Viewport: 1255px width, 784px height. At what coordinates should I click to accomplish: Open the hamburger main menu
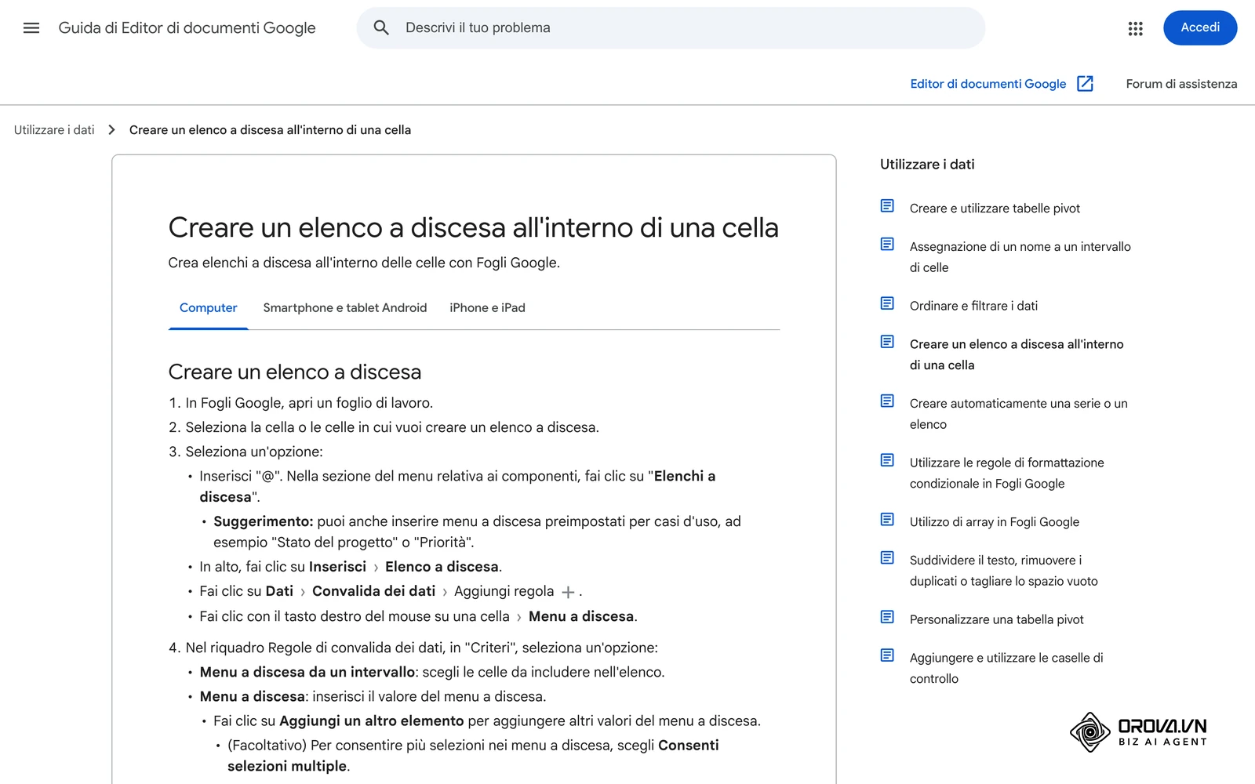[x=31, y=28]
